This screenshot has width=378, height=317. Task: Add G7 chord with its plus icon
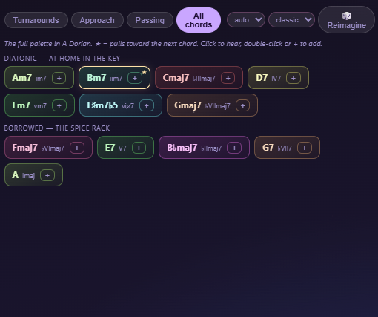point(305,148)
